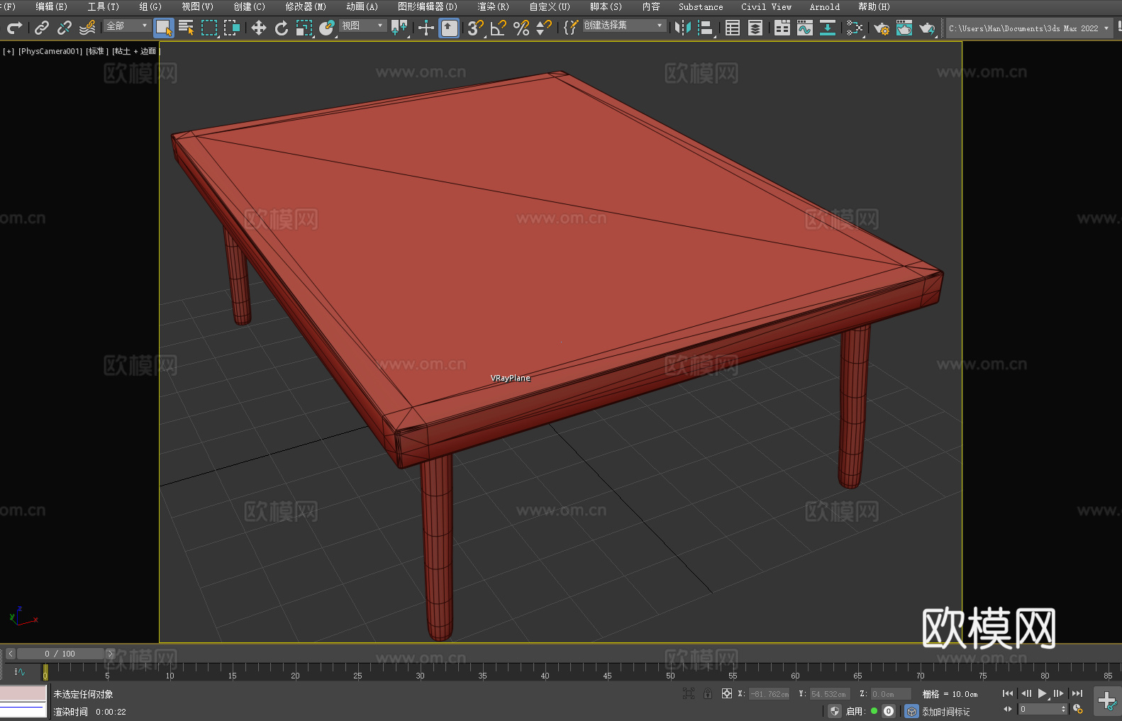Viewport: 1122px width, 721px height.
Task: Step time slider back with left arrow
Action: click(x=11, y=654)
